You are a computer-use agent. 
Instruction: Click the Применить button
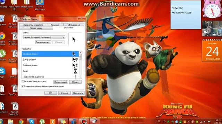click(x=78, y=93)
